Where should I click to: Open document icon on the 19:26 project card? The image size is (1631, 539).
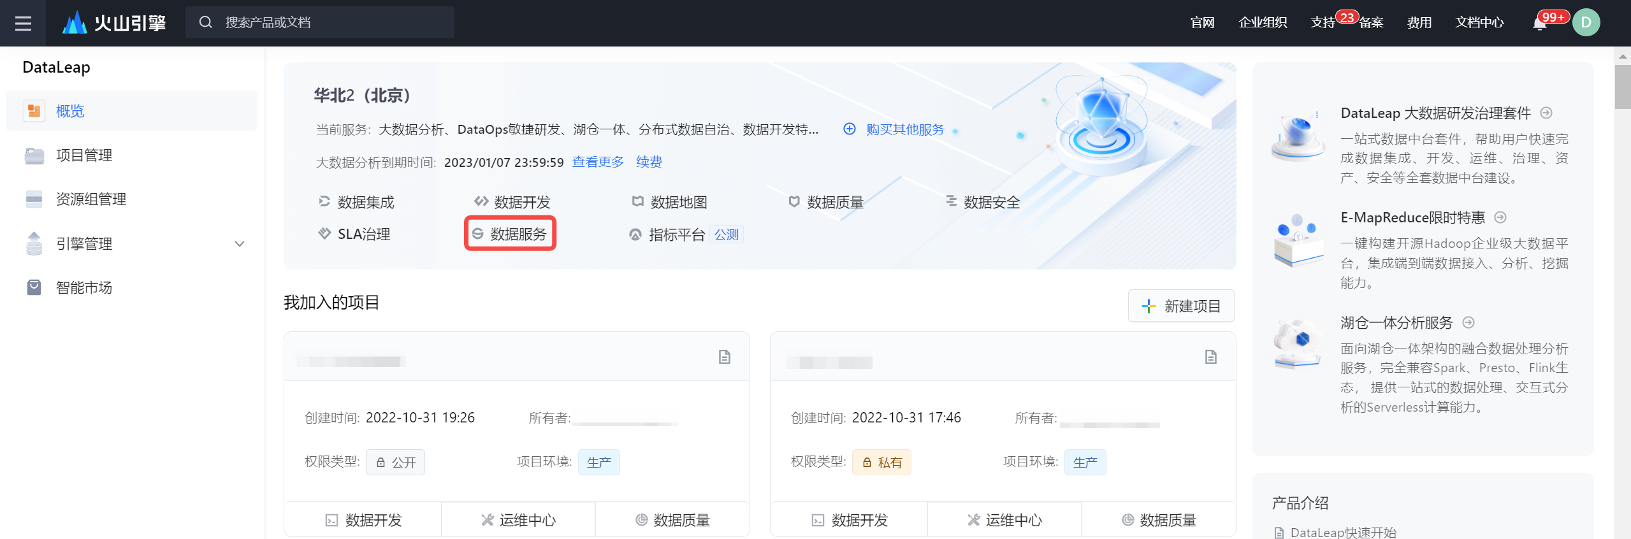click(725, 357)
